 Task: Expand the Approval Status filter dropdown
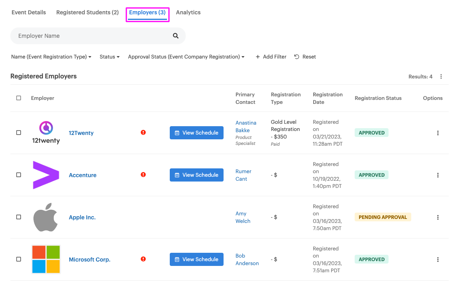(186, 57)
